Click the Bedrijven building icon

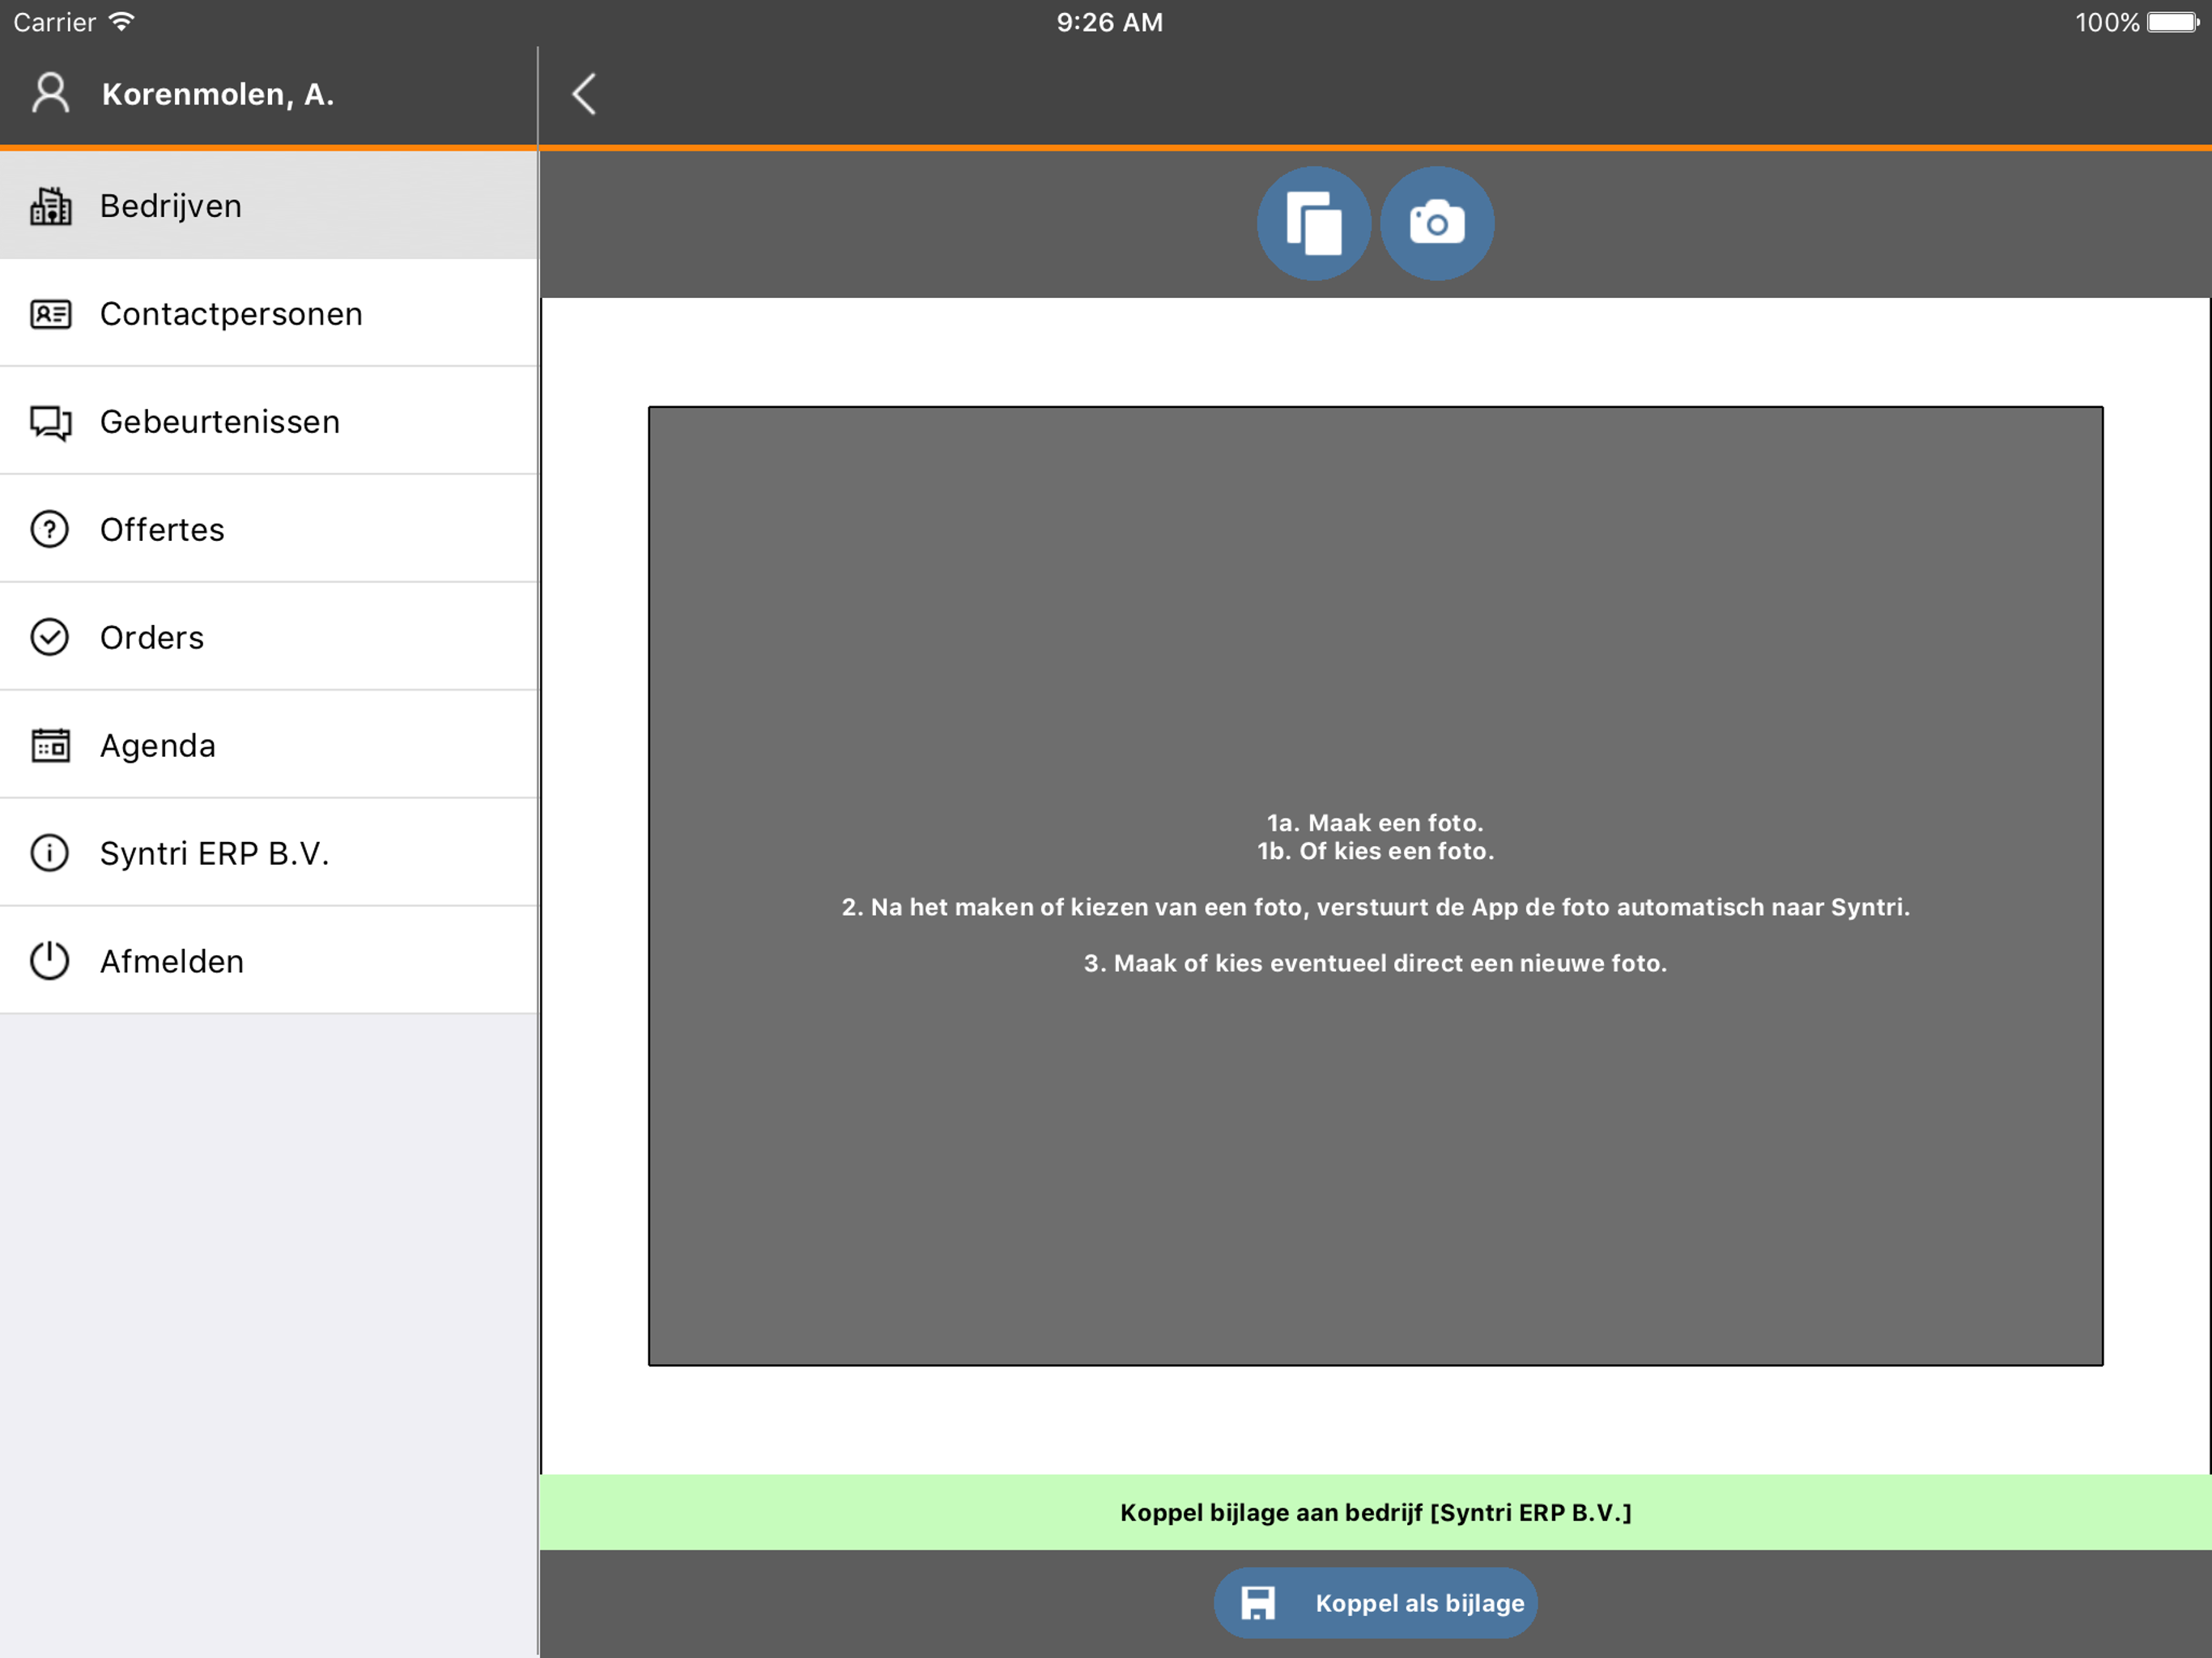tap(50, 206)
